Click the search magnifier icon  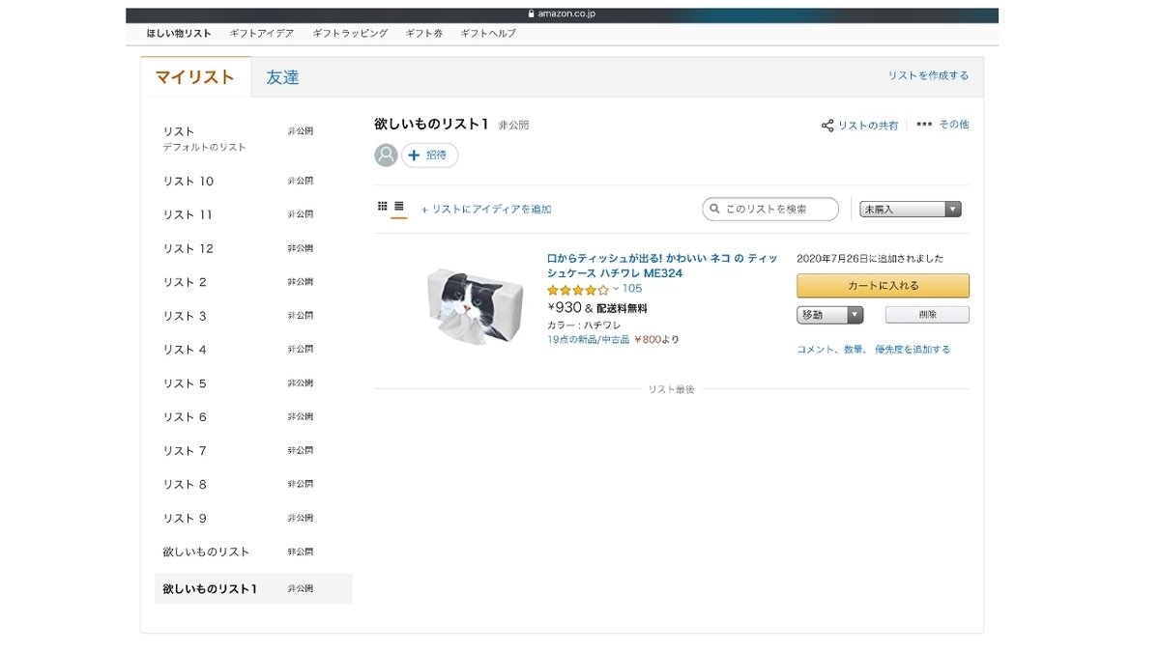(x=714, y=209)
